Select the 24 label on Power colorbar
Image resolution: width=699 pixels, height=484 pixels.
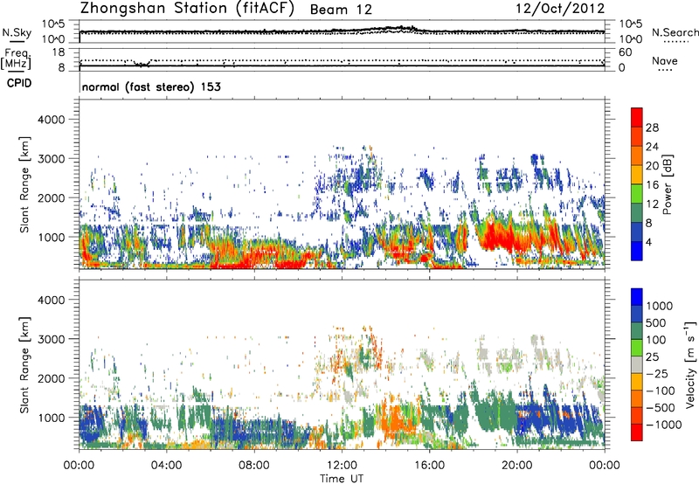click(x=652, y=147)
